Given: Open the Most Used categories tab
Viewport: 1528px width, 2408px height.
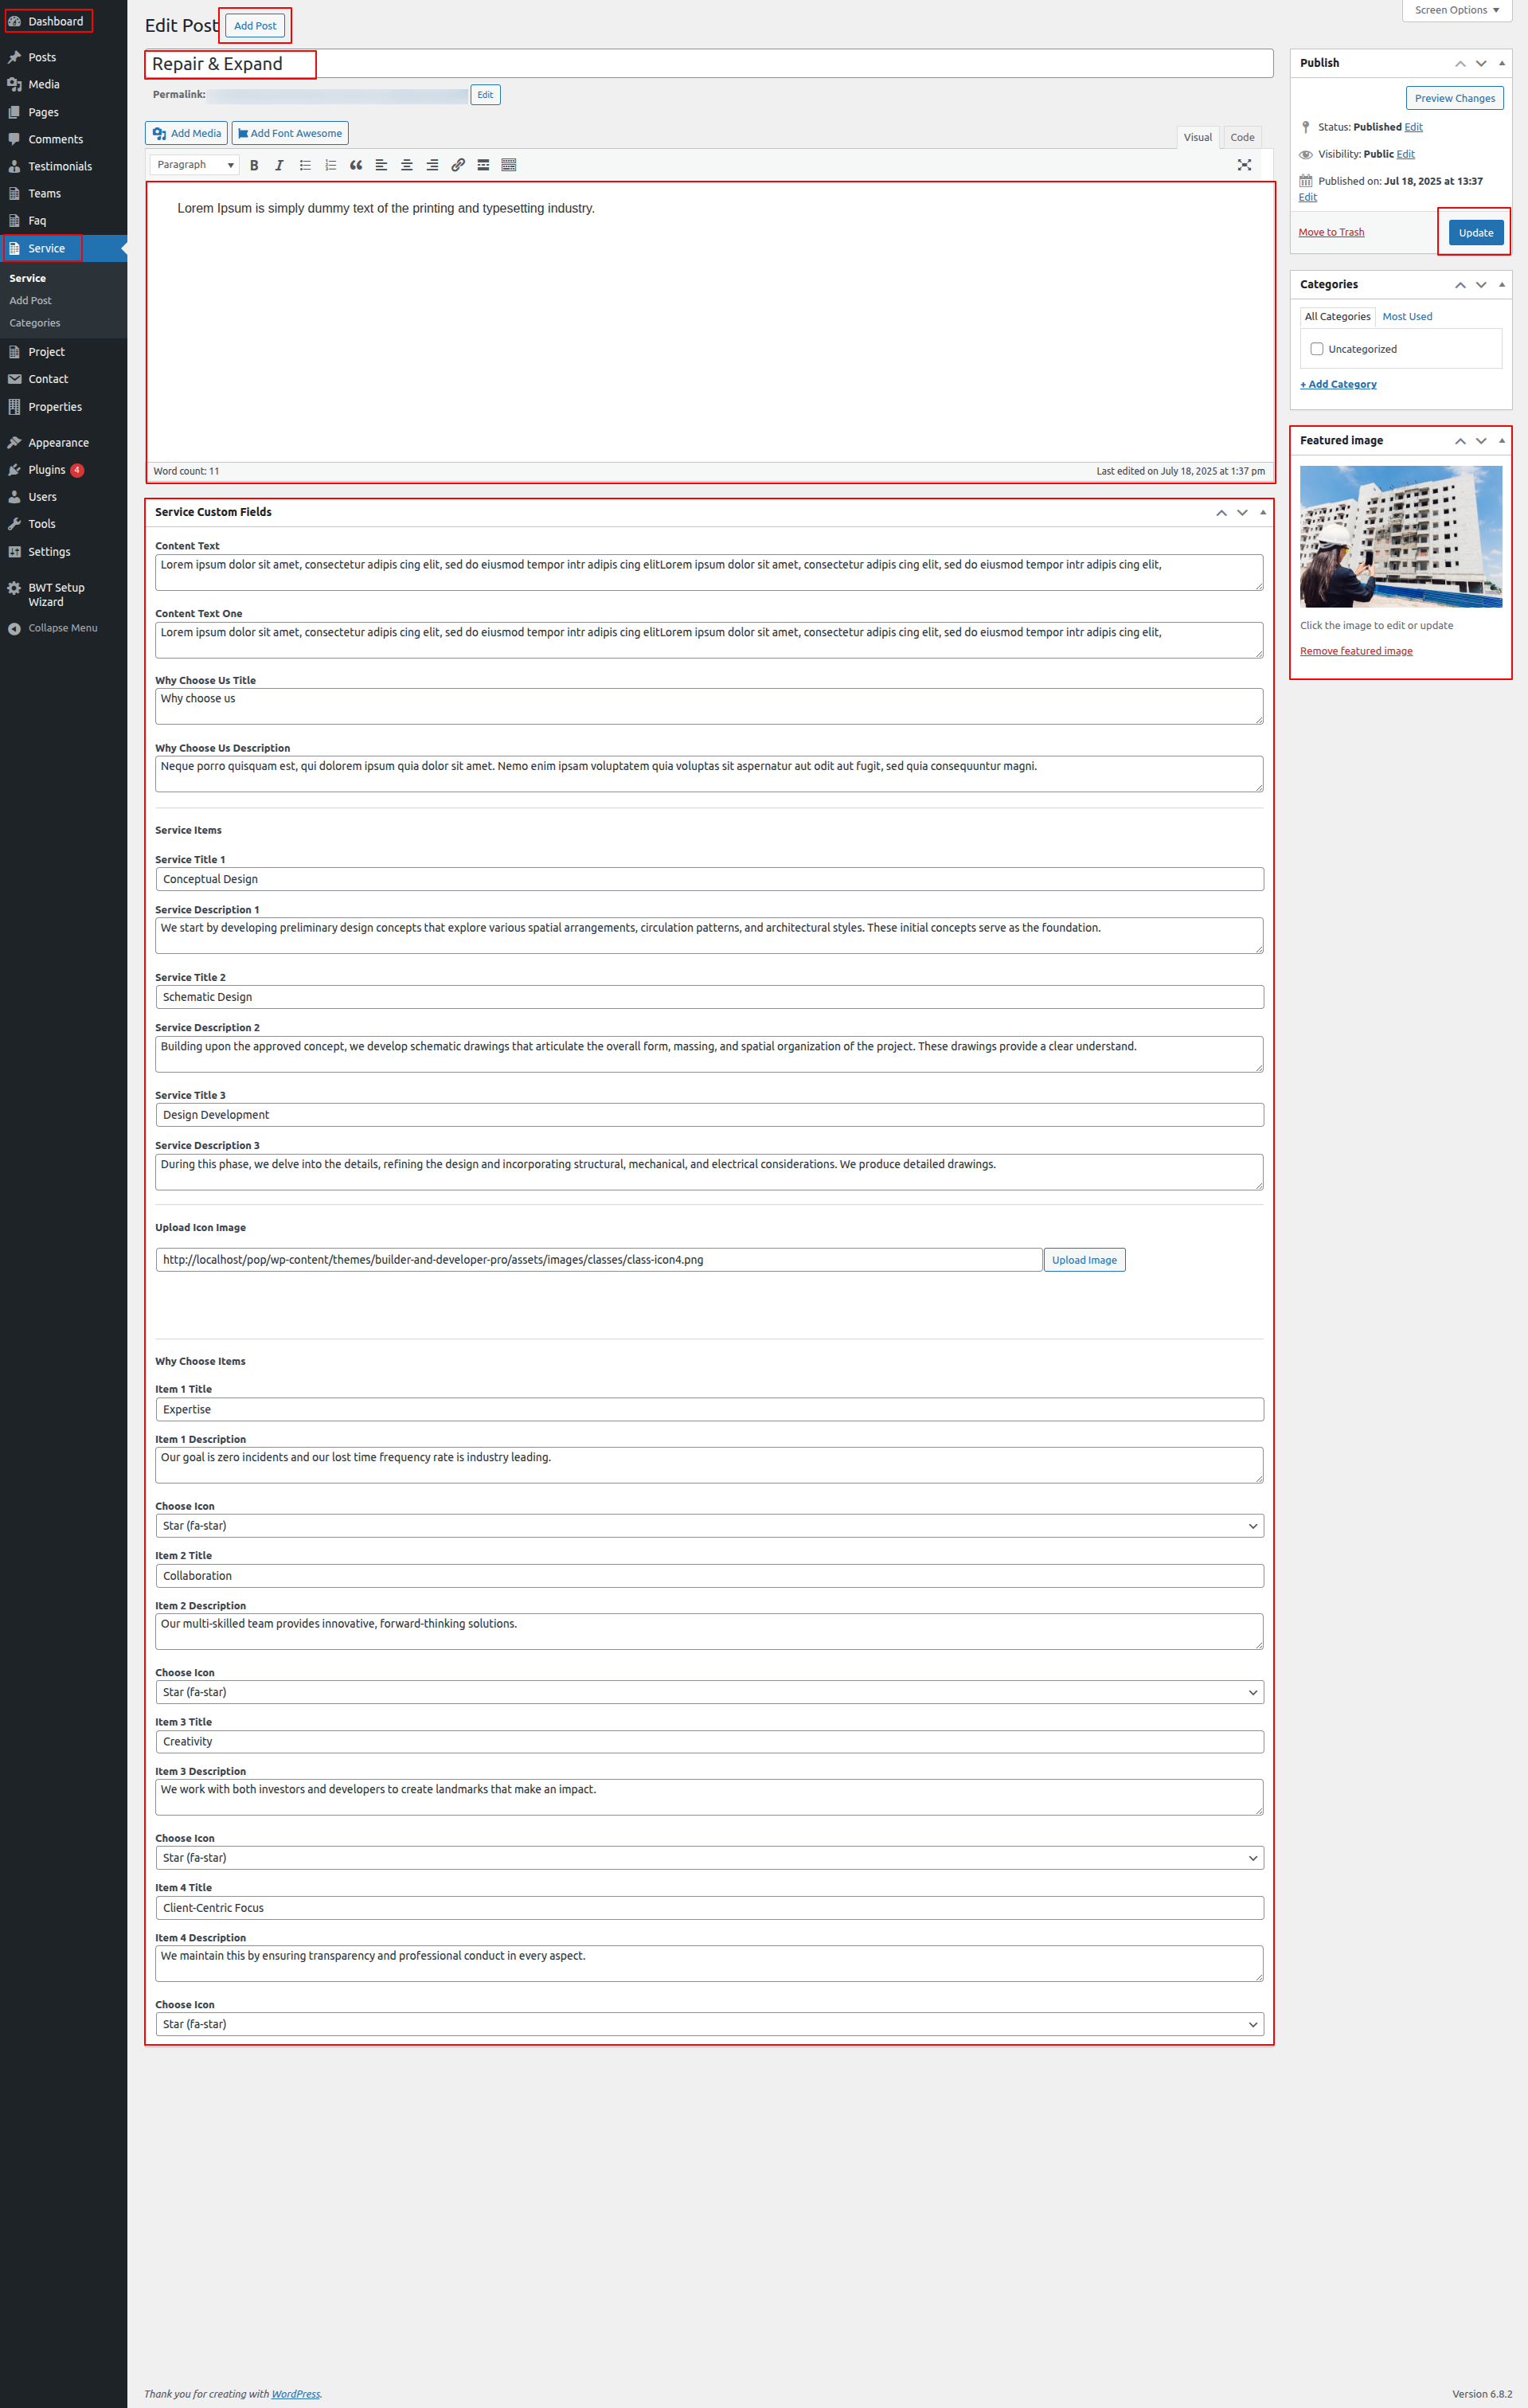Looking at the screenshot, I should click(1407, 316).
